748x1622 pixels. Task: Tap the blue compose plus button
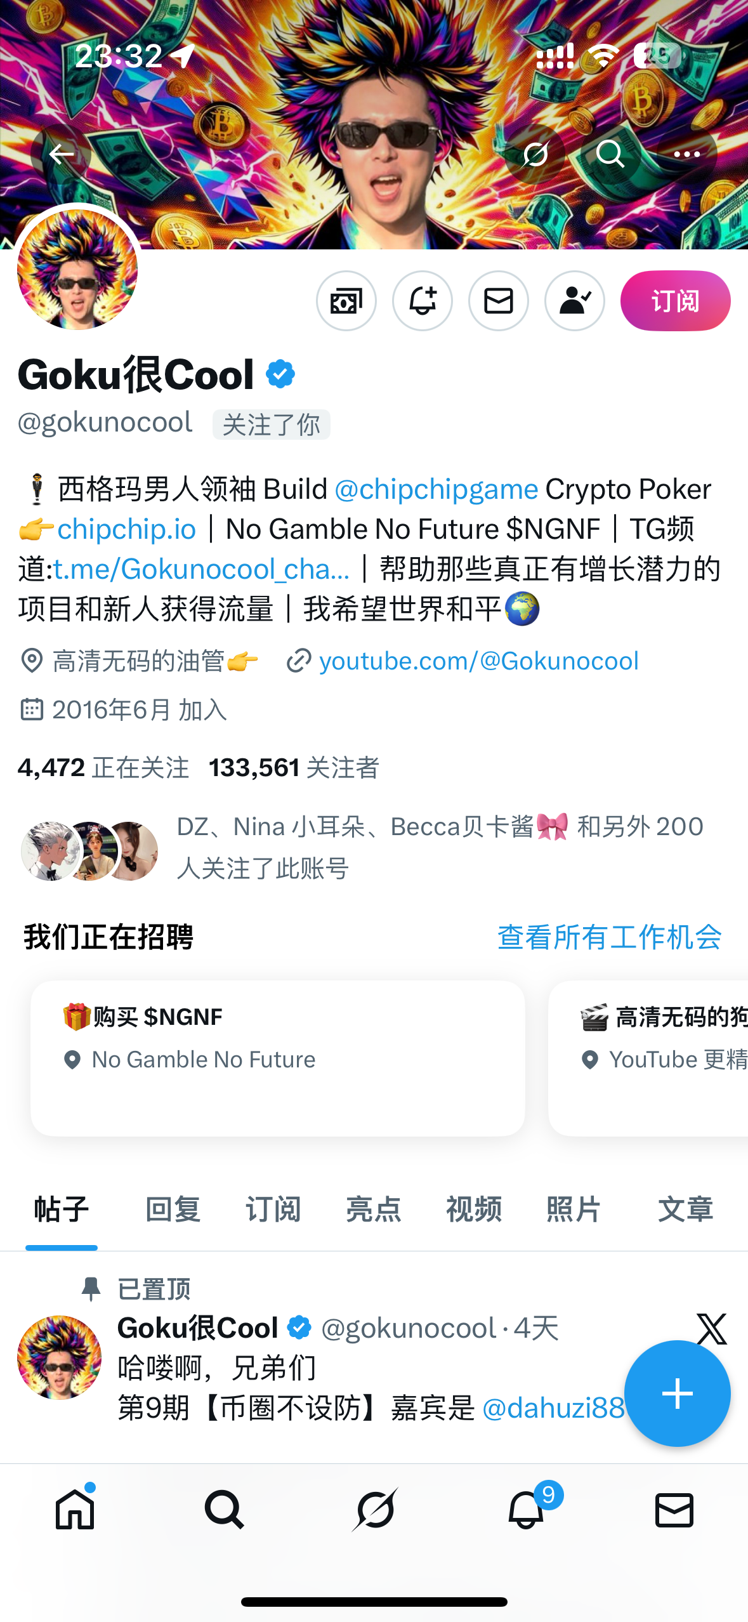677,1394
